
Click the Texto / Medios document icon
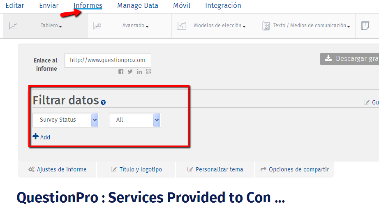[266, 25]
